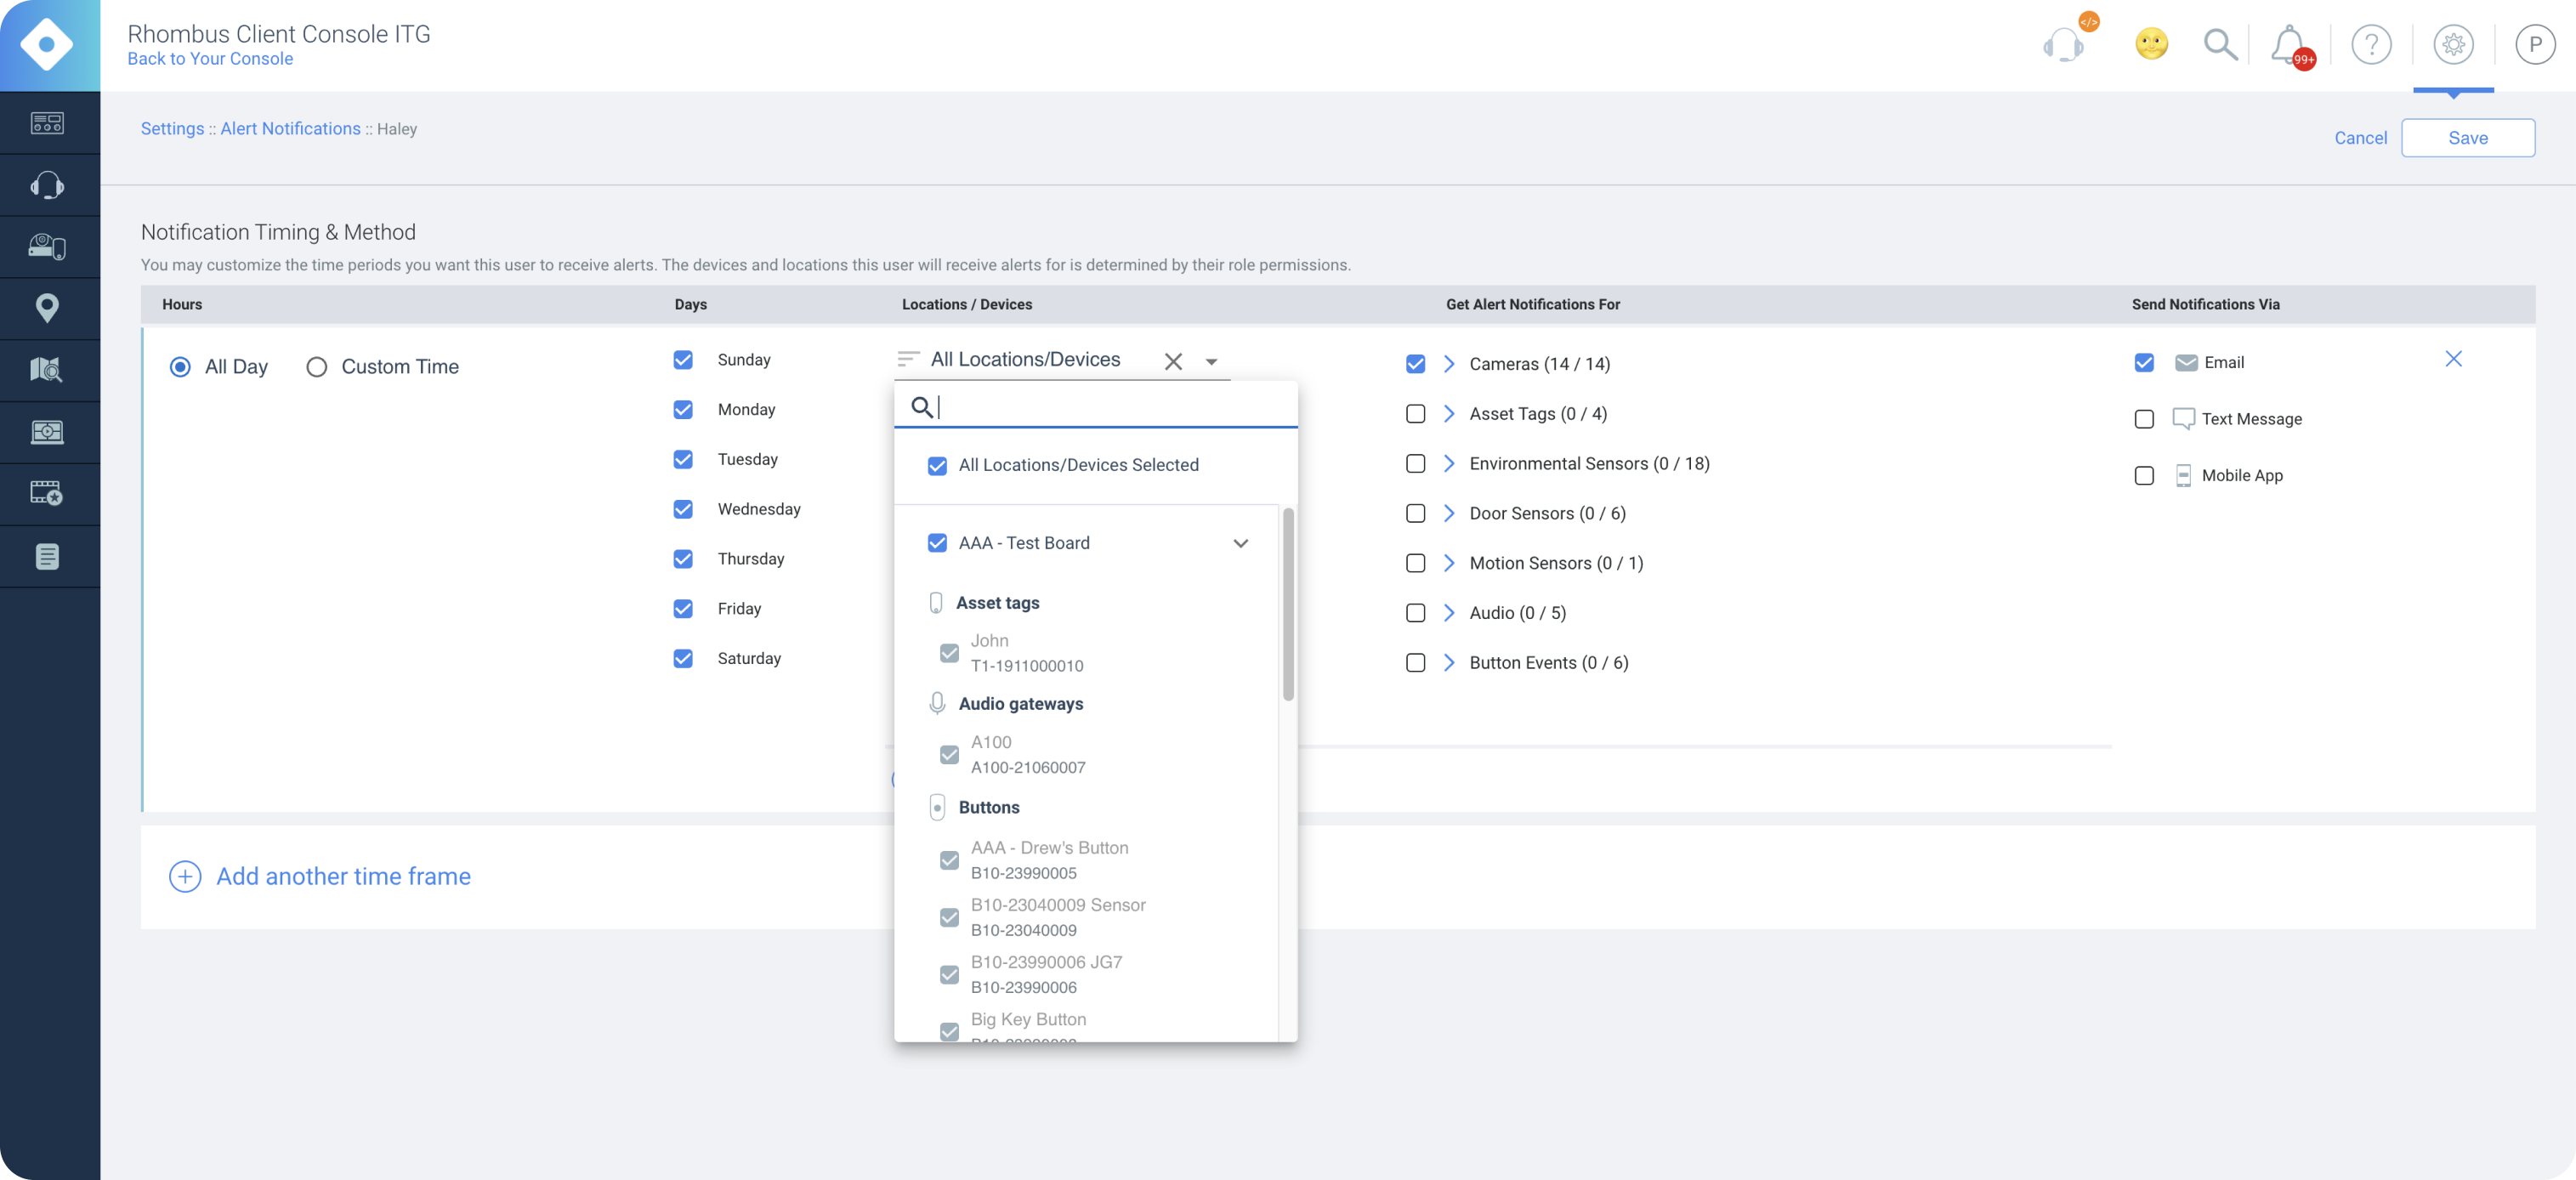
Task: Open the help question mark icon
Action: tap(2371, 44)
